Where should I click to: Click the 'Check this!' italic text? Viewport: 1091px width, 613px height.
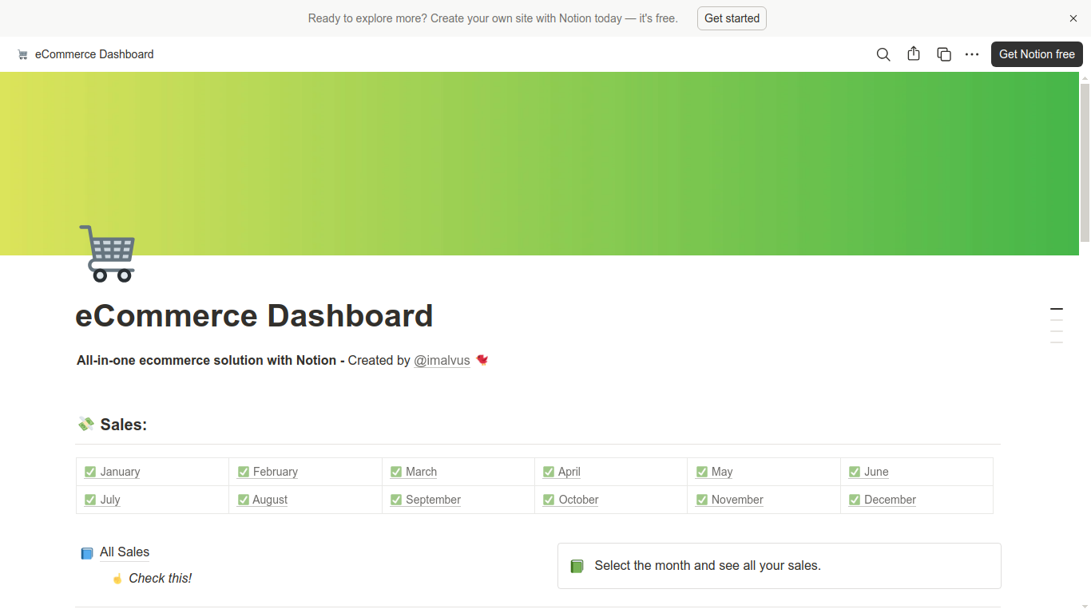click(160, 579)
